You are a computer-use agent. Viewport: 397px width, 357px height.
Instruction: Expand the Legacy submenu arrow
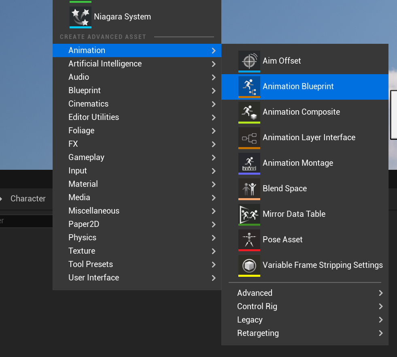pos(381,320)
